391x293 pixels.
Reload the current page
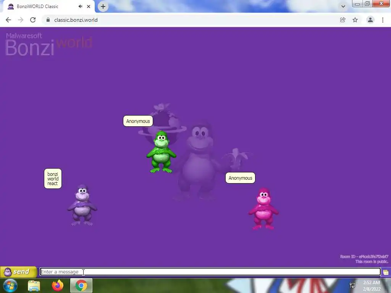[x=33, y=20]
